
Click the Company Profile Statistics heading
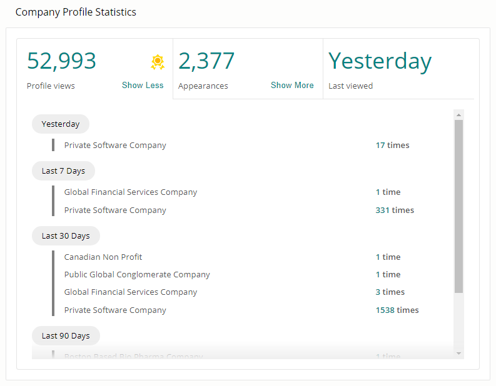[x=76, y=12]
